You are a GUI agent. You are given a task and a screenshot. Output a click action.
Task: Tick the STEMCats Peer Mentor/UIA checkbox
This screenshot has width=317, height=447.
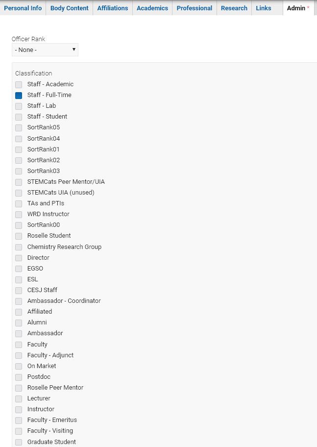click(x=19, y=182)
